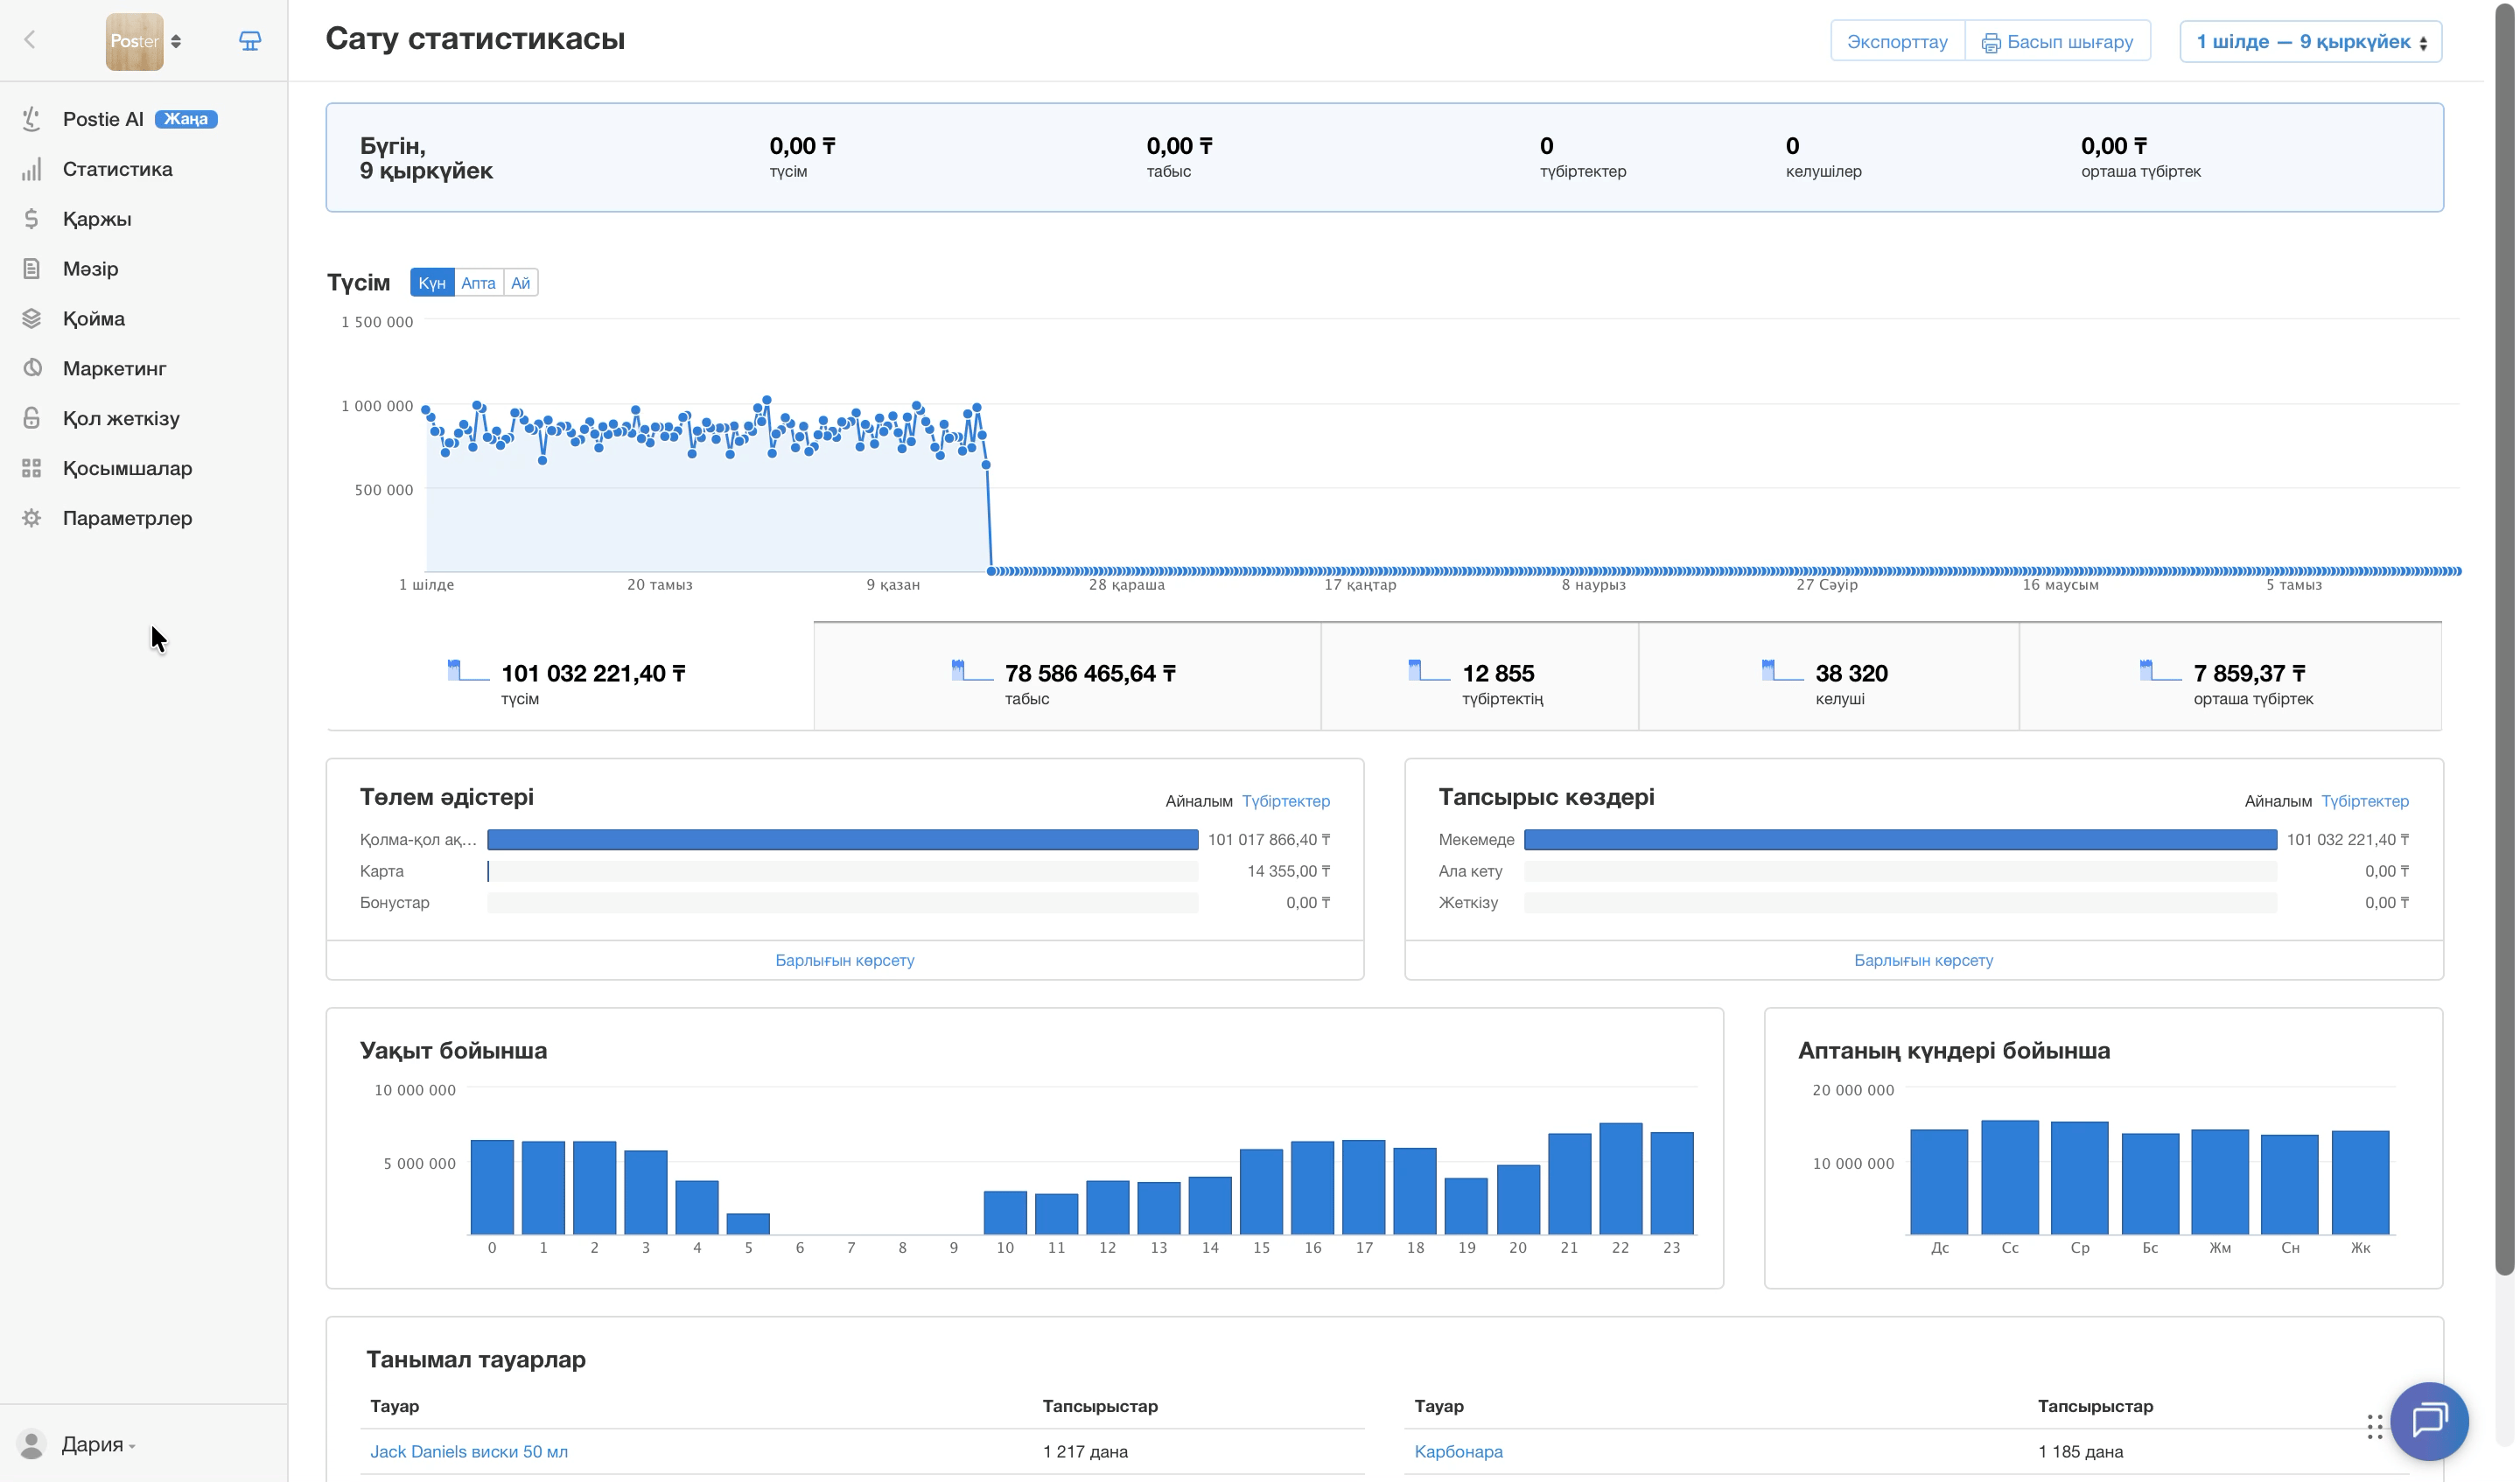Open the support chat bubble icon
This screenshot has width=2520, height=1482.
2429,1421
